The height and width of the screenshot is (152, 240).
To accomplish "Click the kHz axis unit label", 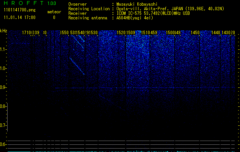I will point(3,31).
